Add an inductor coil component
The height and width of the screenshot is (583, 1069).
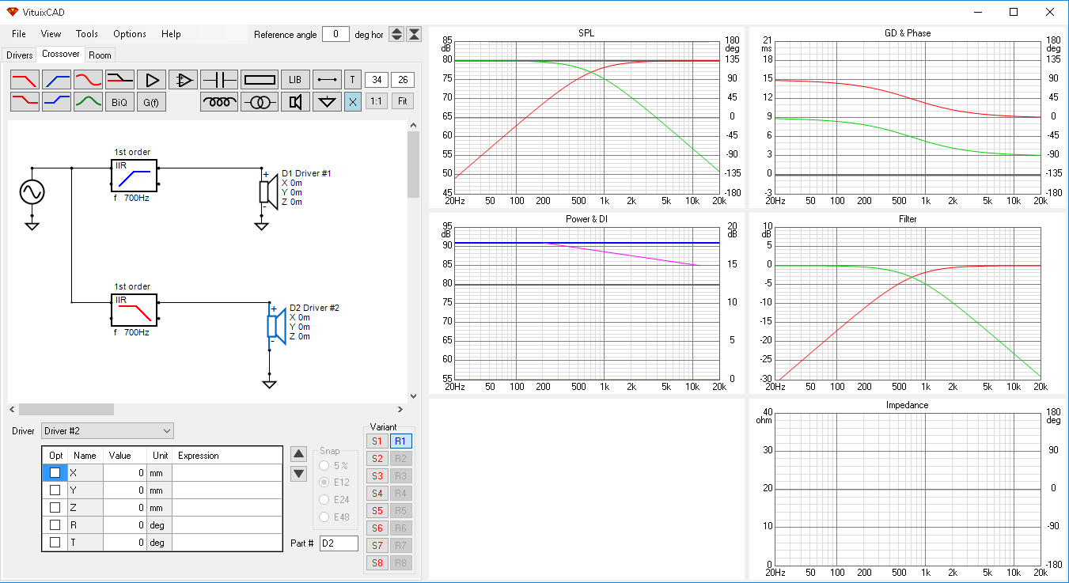click(x=219, y=102)
